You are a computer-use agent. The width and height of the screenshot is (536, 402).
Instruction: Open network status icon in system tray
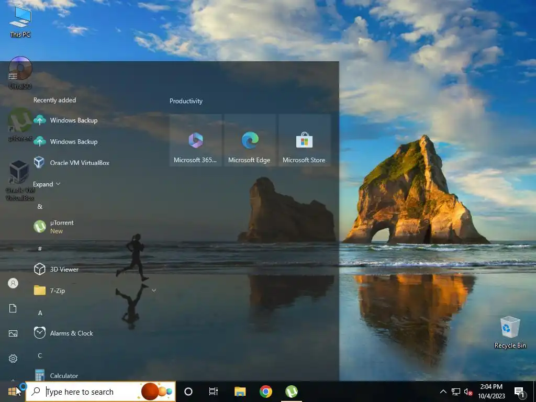click(x=456, y=392)
